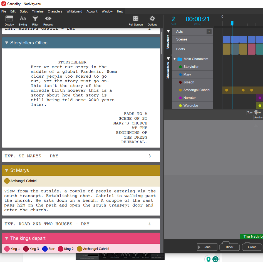
Task: Open the Timeline menu
Action: click(x=38, y=11)
